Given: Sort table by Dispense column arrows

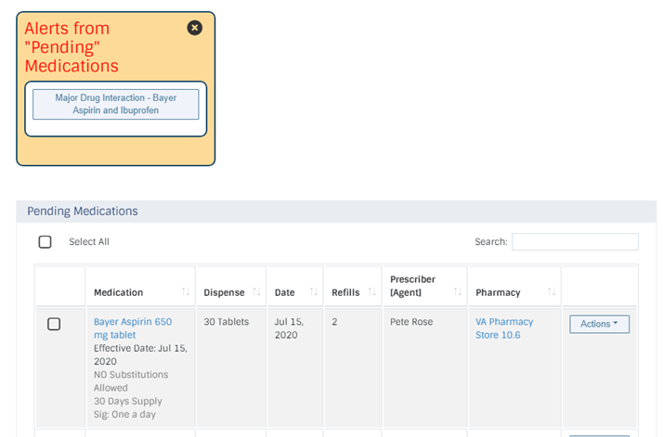Looking at the screenshot, I should [x=256, y=291].
